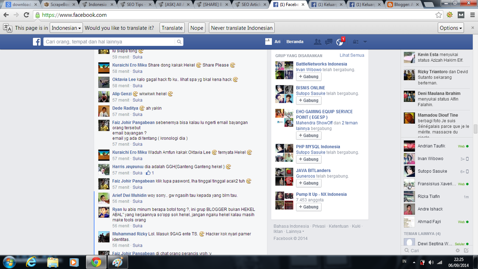Go to Beranda home link
Screen dimensions: 478x269
(295, 42)
